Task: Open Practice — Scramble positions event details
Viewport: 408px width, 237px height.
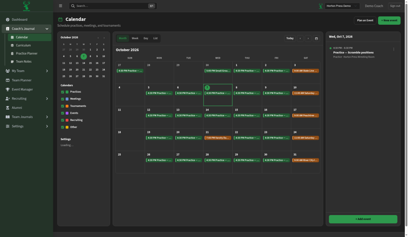Action: coord(353,53)
